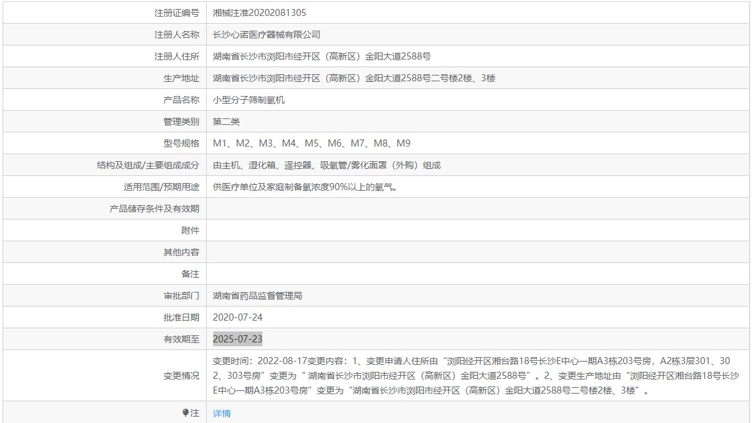Select the change record starting 变更时间：2022-08-17
The height and width of the screenshot is (423, 752).
pos(476,376)
